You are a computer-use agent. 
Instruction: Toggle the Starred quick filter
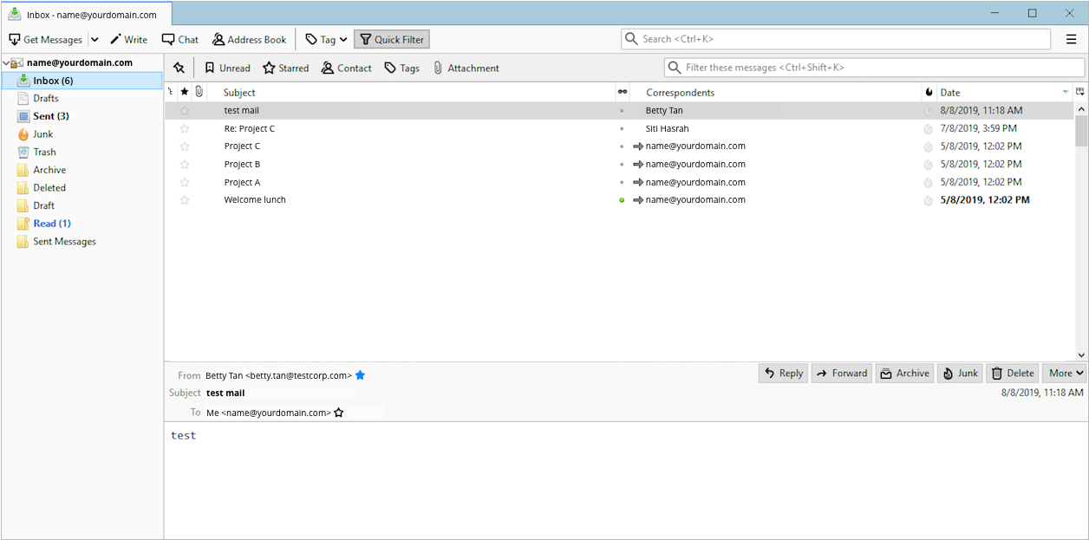(286, 68)
